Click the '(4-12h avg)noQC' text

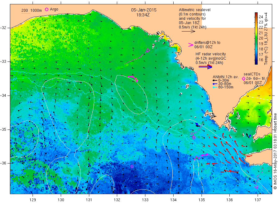coord(211,58)
